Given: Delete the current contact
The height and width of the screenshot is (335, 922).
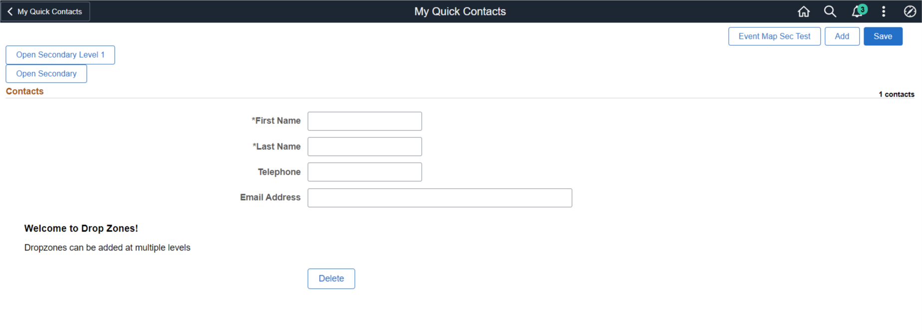Looking at the screenshot, I should click(331, 279).
